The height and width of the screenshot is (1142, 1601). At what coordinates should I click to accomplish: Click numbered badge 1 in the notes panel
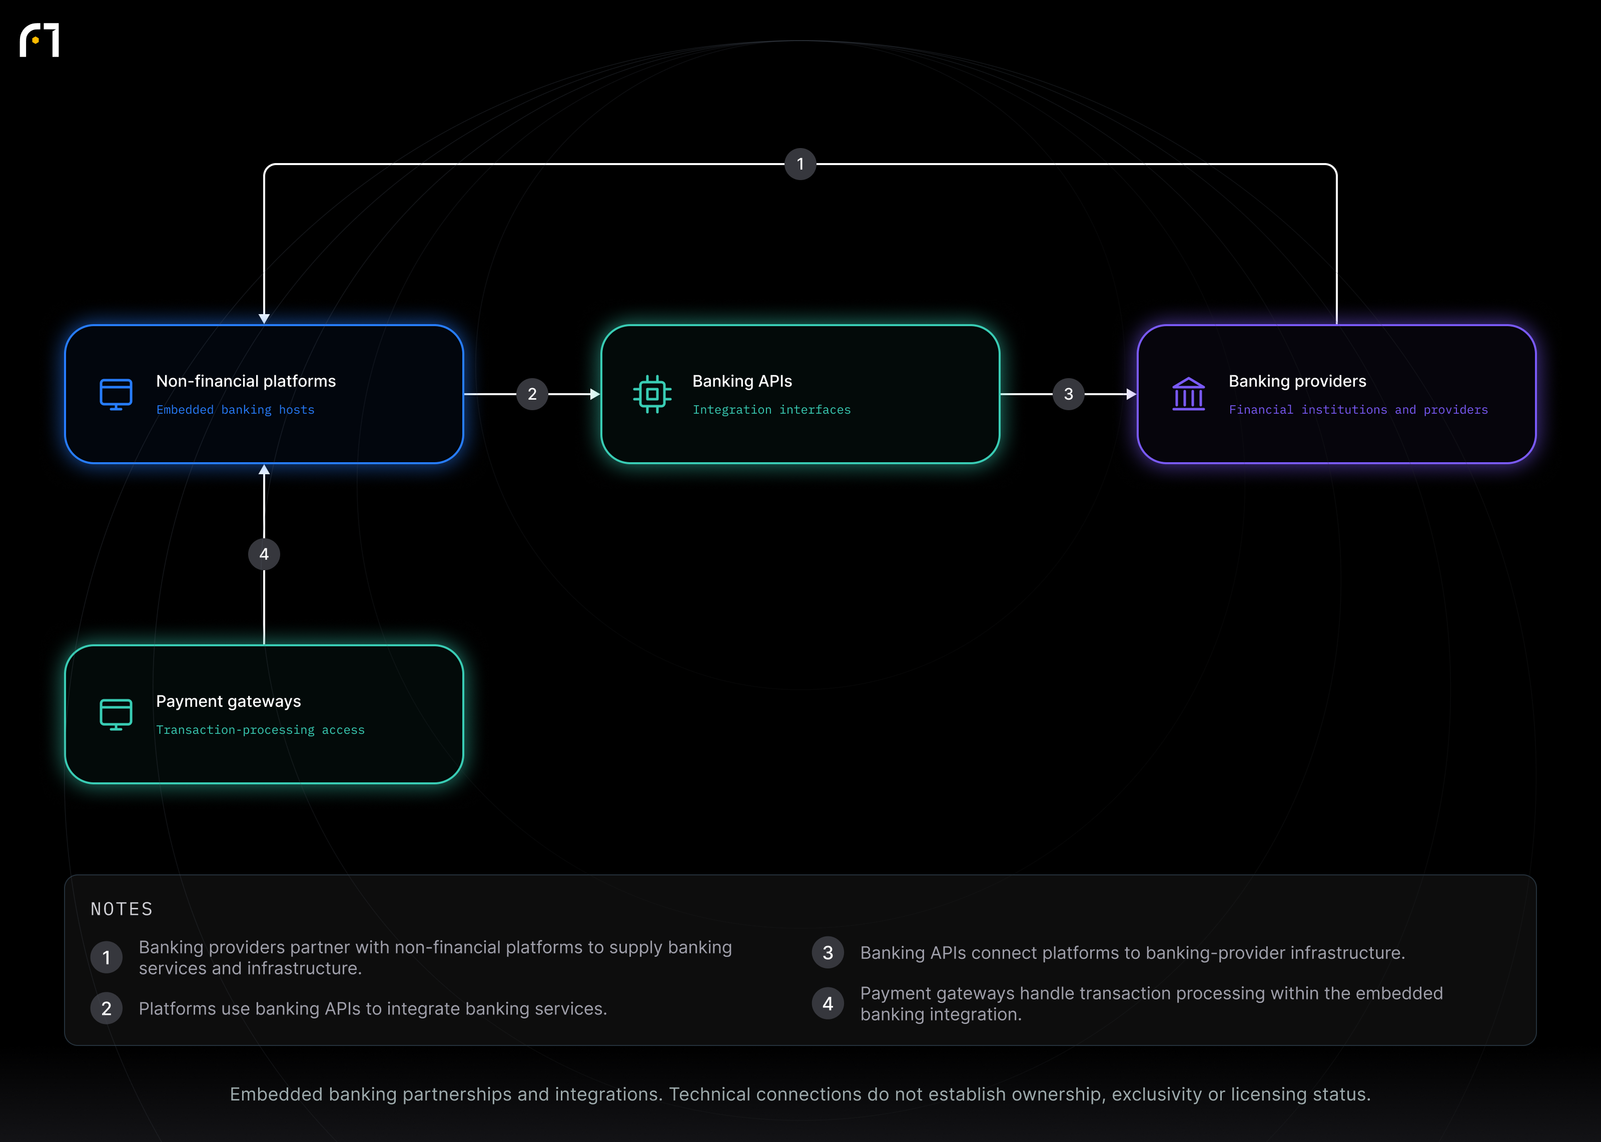click(x=107, y=958)
